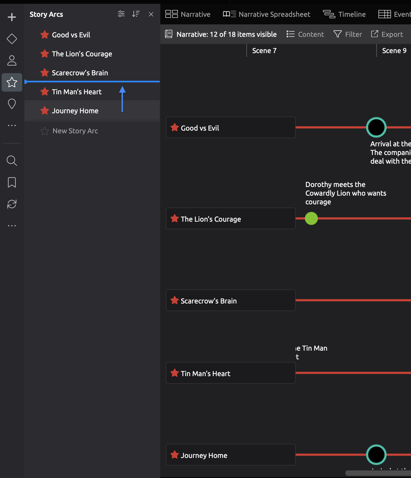Toggle the red star on Journey Home row
The height and width of the screenshot is (478, 411).
45,111
